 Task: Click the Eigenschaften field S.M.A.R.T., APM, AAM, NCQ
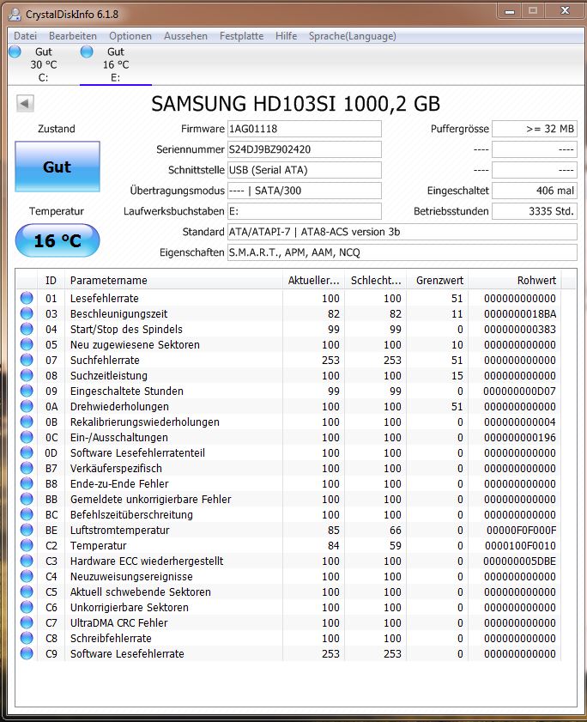pyautogui.click(x=402, y=252)
